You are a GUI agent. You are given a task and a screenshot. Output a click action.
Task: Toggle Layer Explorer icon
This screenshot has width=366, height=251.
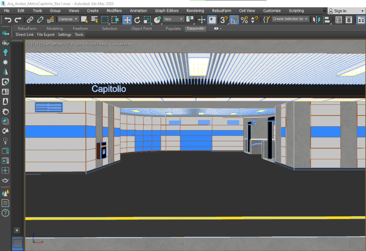click(x=349, y=20)
